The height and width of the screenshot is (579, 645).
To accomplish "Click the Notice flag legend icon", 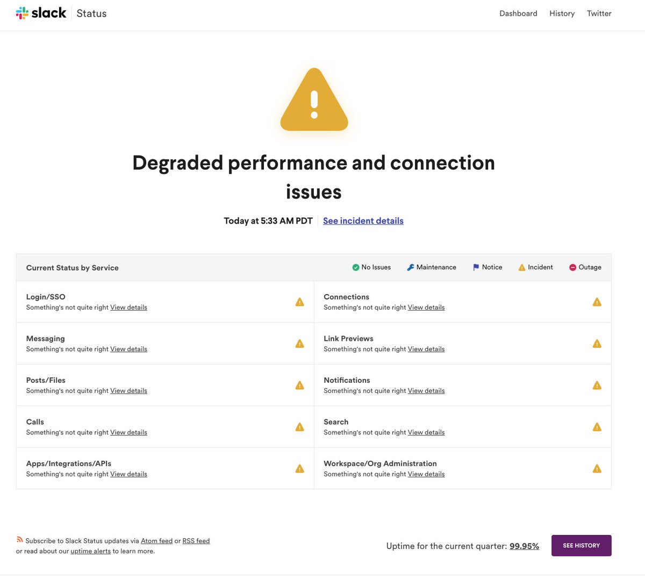I will point(476,267).
